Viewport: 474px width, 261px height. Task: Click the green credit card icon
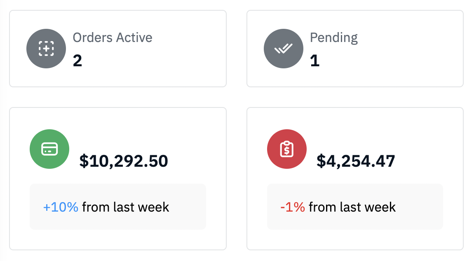[49, 149]
